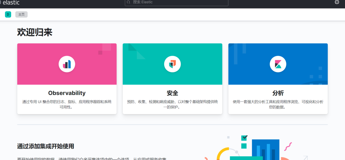345x160 pixels.
Task: Click the pink Observability card banner
Action: pyautogui.click(x=67, y=64)
